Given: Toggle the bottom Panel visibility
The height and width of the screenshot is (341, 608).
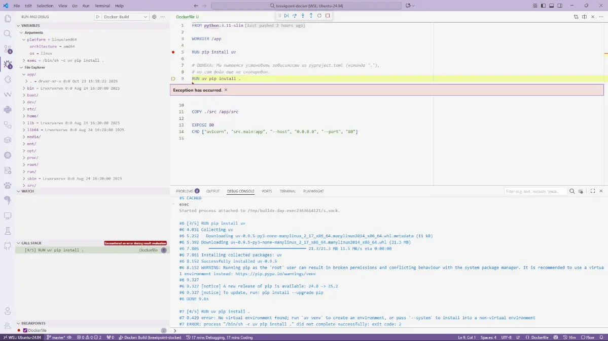Looking at the screenshot, I should [551, 6].
